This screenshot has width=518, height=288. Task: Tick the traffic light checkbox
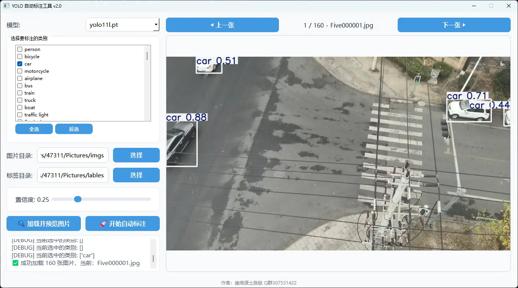click(x=20, y=115)
